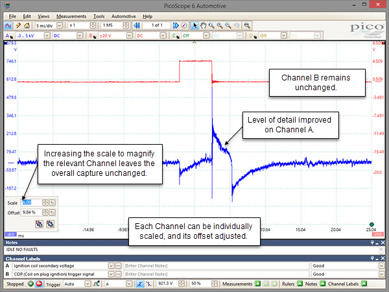
Task: Toggle the Notes panel button
Action: (x=322, y=284)
